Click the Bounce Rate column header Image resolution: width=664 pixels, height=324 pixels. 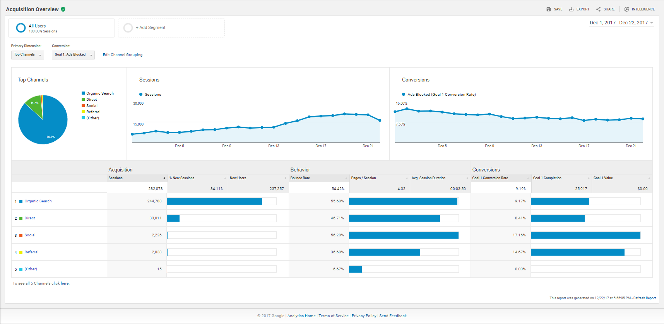300,178
